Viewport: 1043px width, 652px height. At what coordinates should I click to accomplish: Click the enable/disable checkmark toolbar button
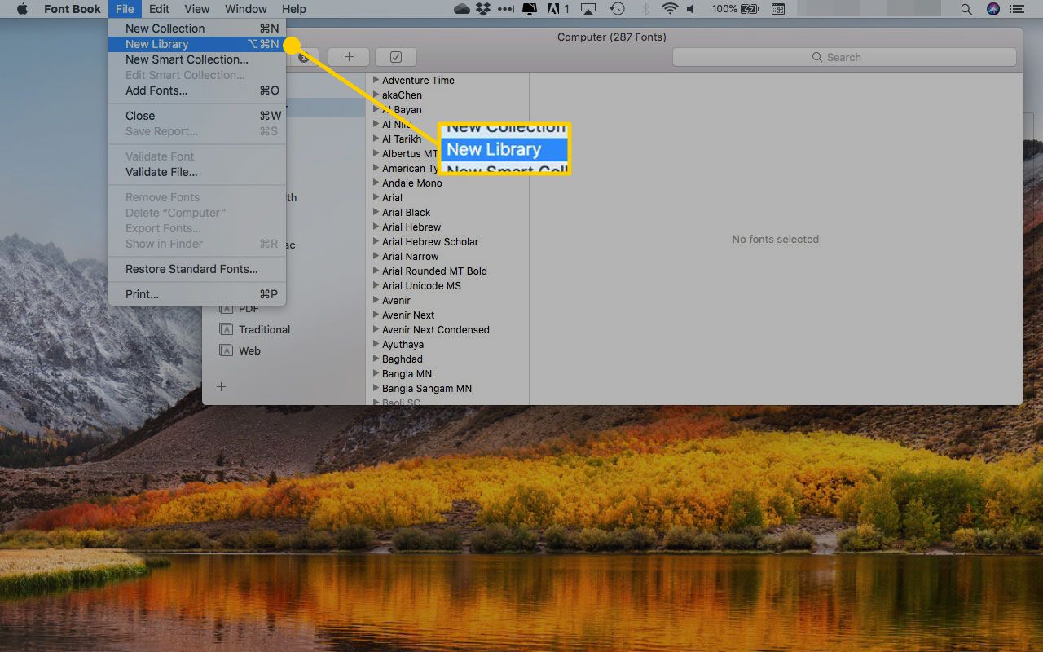tap(396, 57)
